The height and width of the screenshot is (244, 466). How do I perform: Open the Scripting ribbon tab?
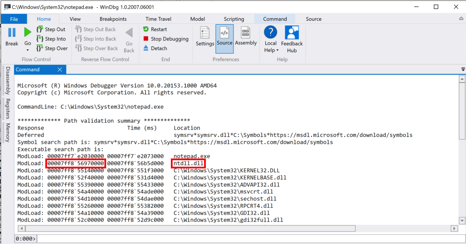[234, 19]
